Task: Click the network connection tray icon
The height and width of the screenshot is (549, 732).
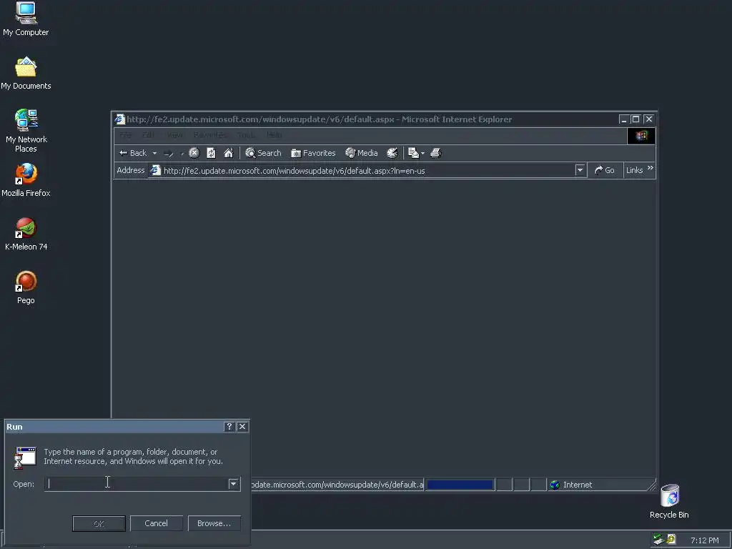Action: click(658, 540)
